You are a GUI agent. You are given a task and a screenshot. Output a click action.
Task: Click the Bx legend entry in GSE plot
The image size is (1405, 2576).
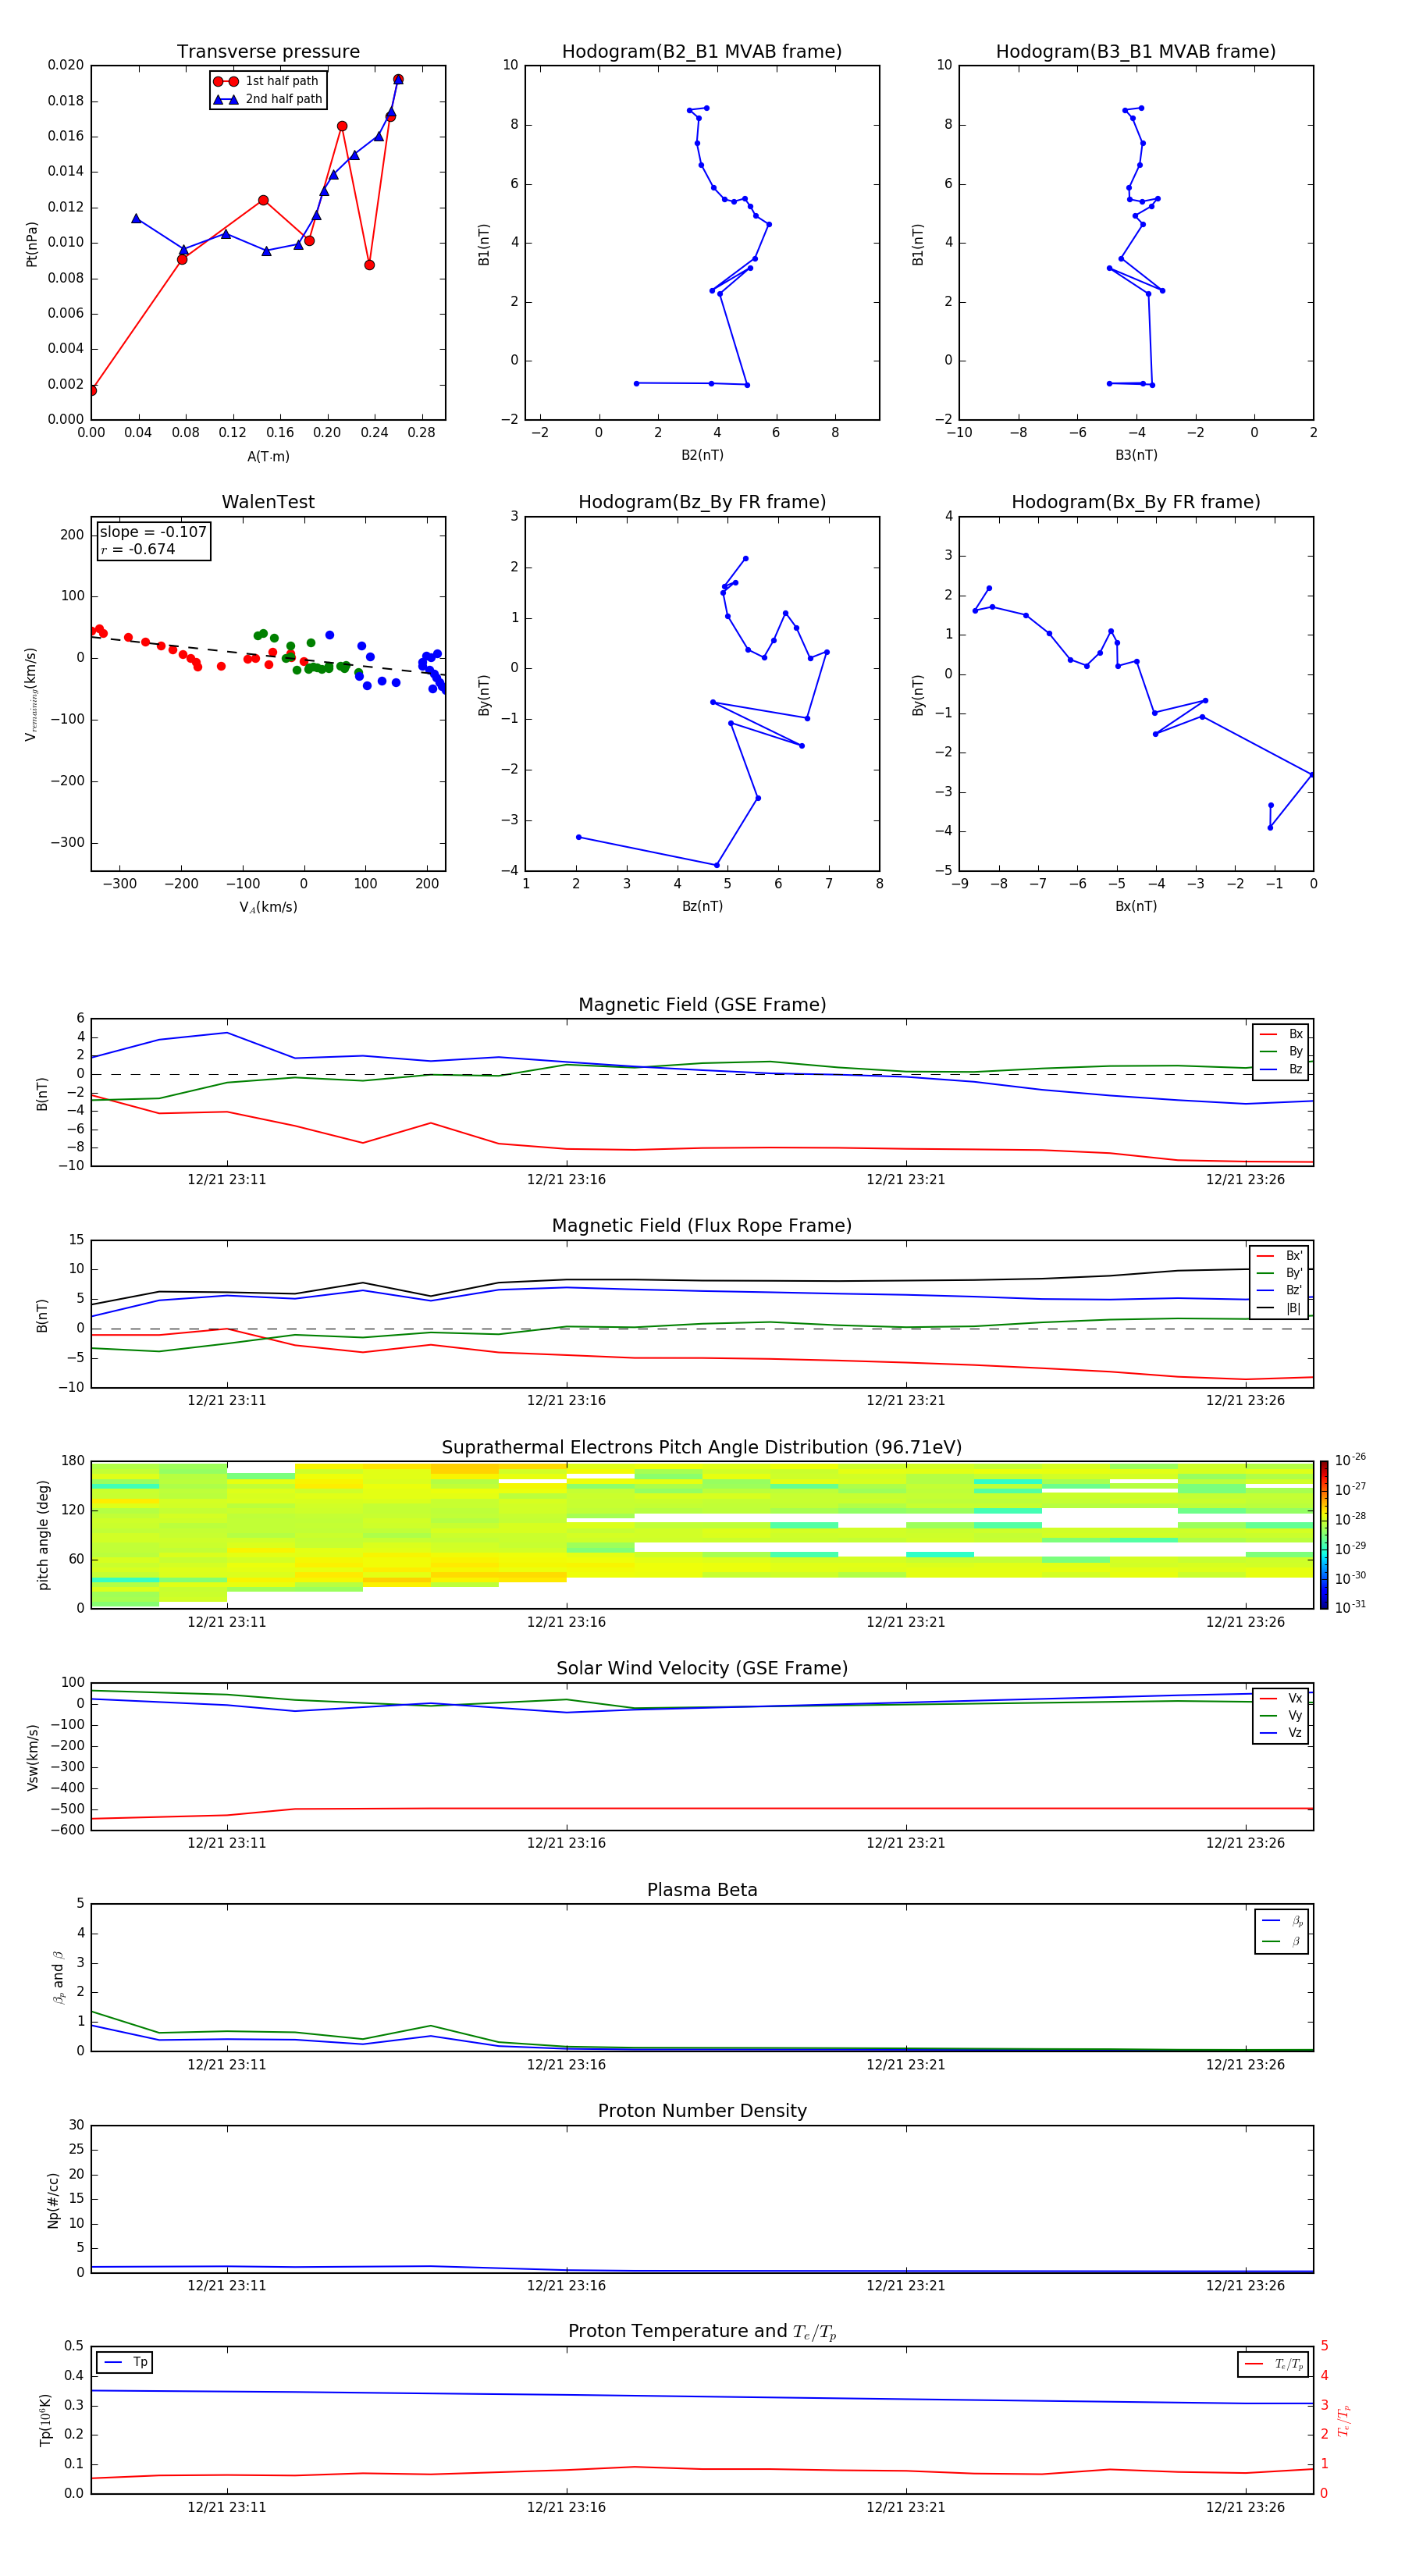[1281, 1034]
